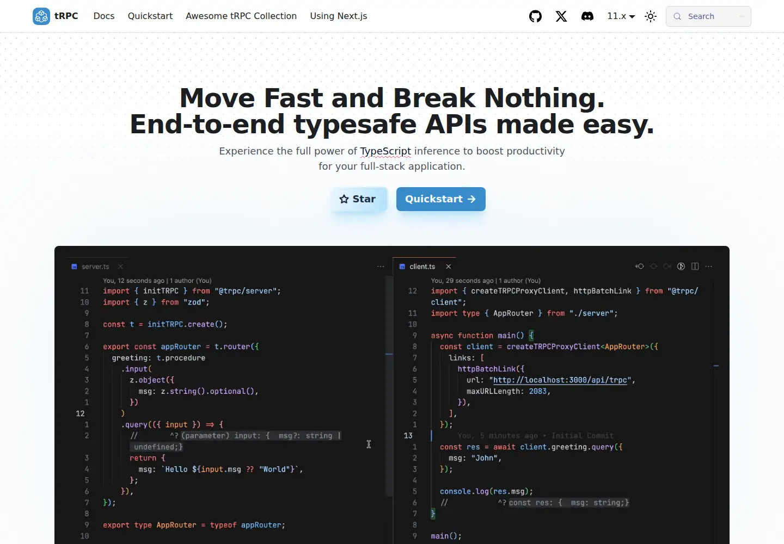Follow the TypeScript link in the tagline
Screen dimensions: 784x544
(x=385, y=151)
